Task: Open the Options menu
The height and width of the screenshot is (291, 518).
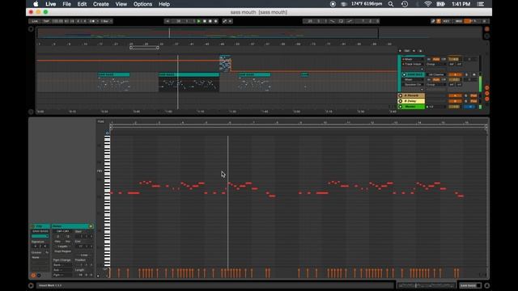Action: tap(142, 4)
